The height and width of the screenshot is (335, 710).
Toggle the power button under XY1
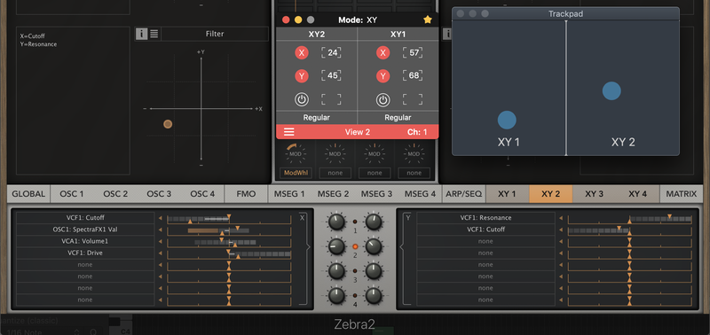coord(383,99)
